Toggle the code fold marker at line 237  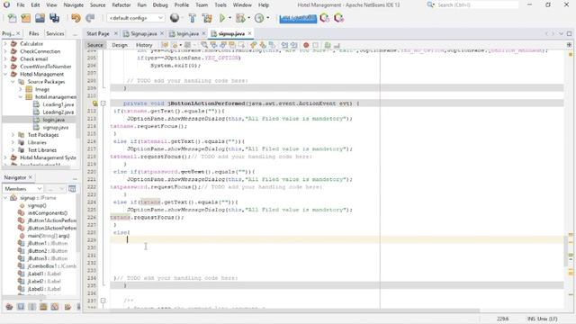click(x=103, y=301)
